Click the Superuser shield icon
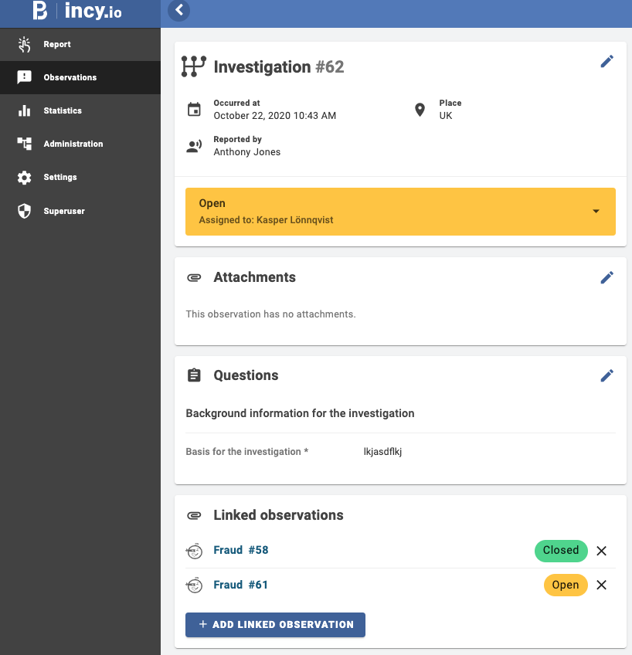The height and width of the screenshot is (655, 632). (x=25, y=211)
